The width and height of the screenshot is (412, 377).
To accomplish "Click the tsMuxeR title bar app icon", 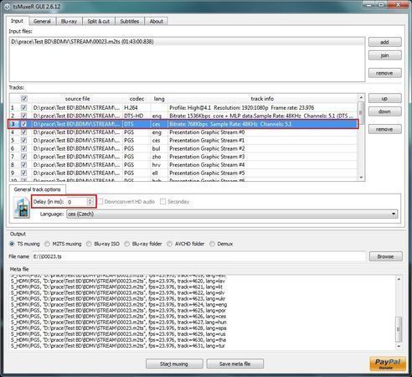I will (x=8, y=7).
